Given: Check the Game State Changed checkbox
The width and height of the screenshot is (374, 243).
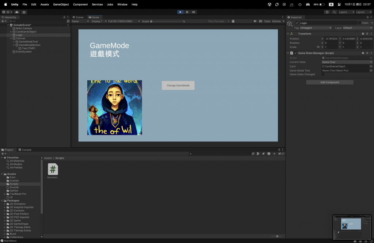Looking at the screenshot, I should tap(323, 75).
